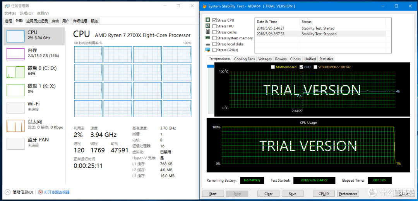Click the Clear button
Viewport: 418px width, 201px height.
[x=269, y=194]
